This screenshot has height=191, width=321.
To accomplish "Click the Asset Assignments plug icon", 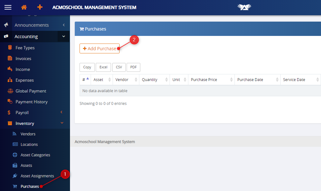I will click(x=15, y=176).
